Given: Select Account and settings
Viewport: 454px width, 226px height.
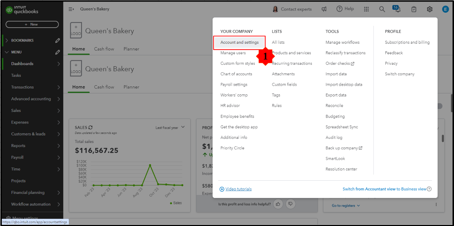Looking at the screenshot, I should [x=240, y=42].
